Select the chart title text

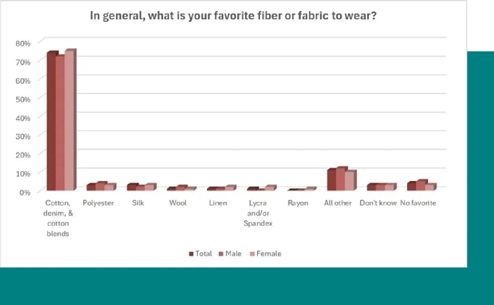coord(234,16)
